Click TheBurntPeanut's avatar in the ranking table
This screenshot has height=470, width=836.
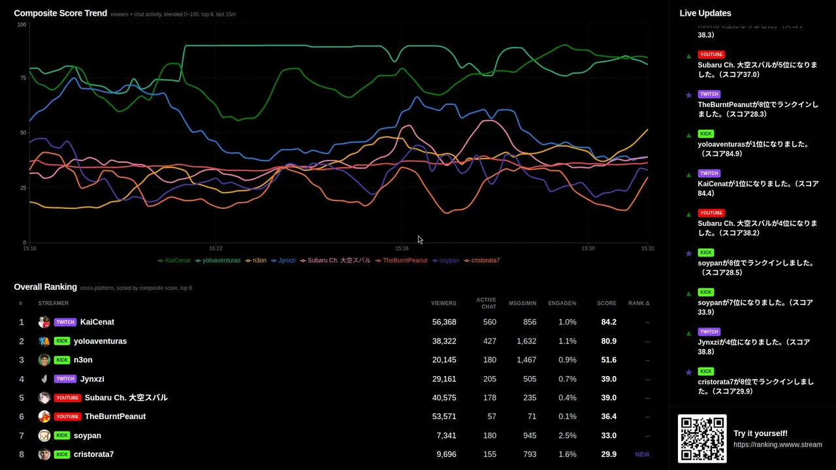44,416
